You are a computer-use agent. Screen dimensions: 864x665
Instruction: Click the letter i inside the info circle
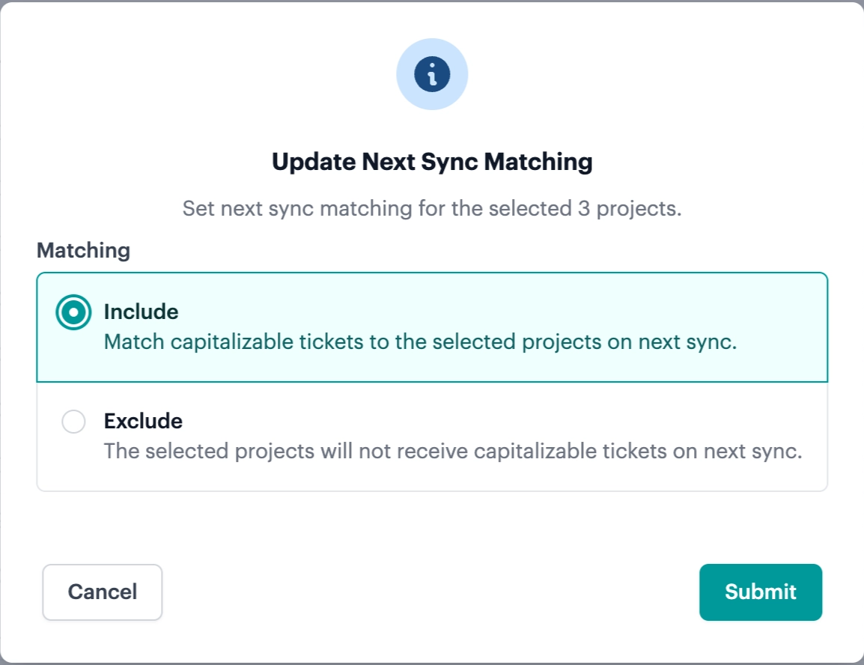point(432,74)
